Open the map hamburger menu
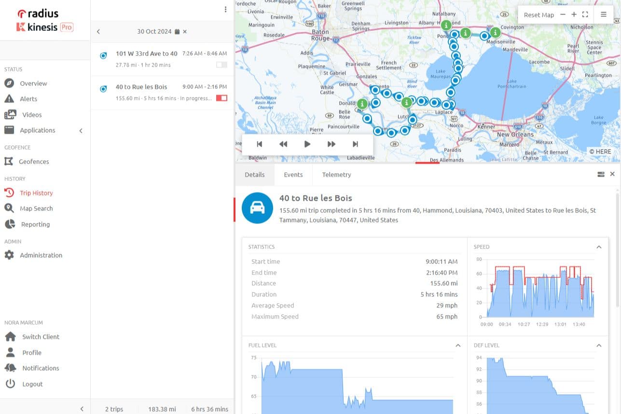621x414 pixels. tap(603, 14)
